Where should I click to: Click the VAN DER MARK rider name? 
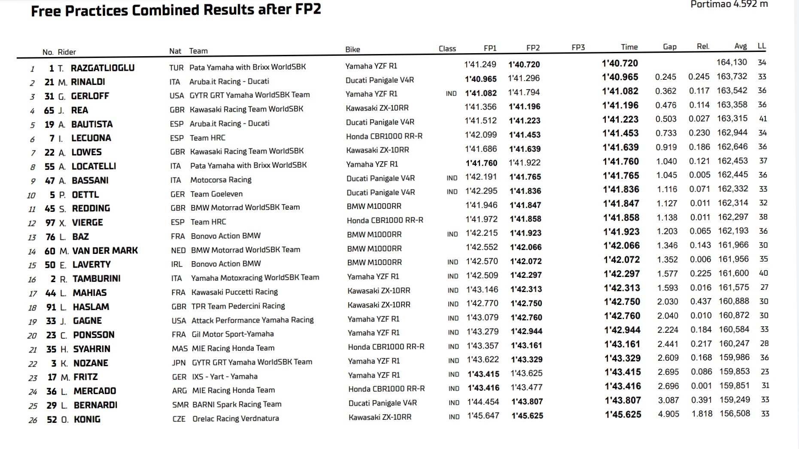click(x=105, y=250)
